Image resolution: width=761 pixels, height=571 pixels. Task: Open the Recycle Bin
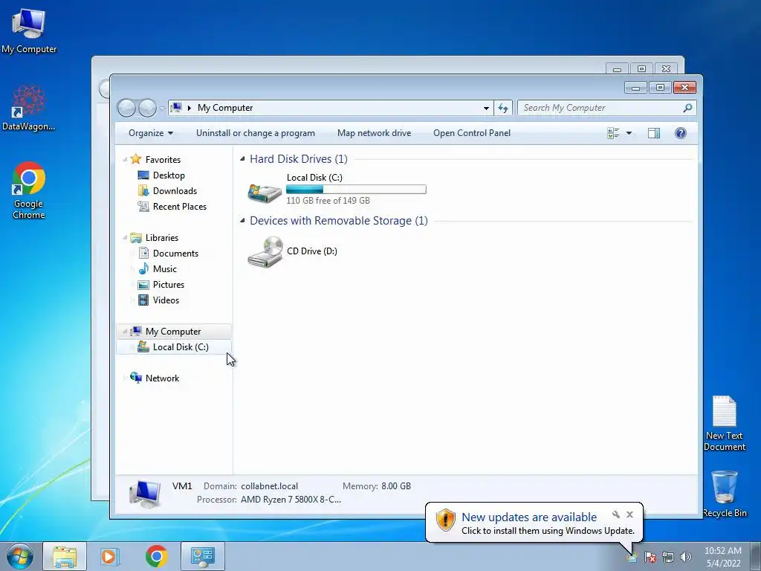click(x=725, y=494)
